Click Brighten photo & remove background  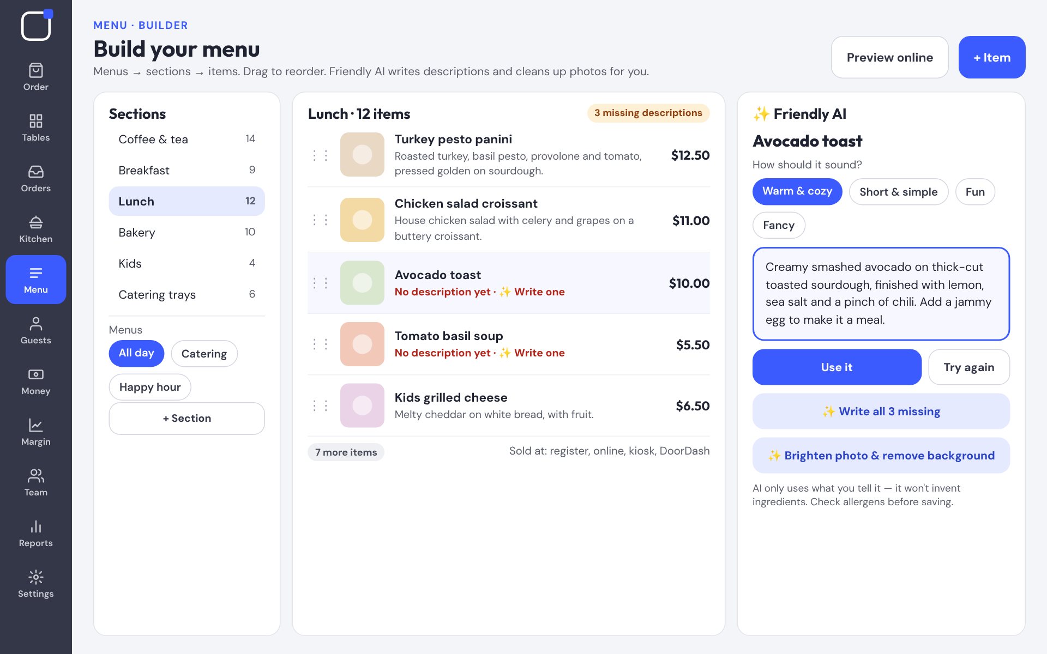[881, 456]
